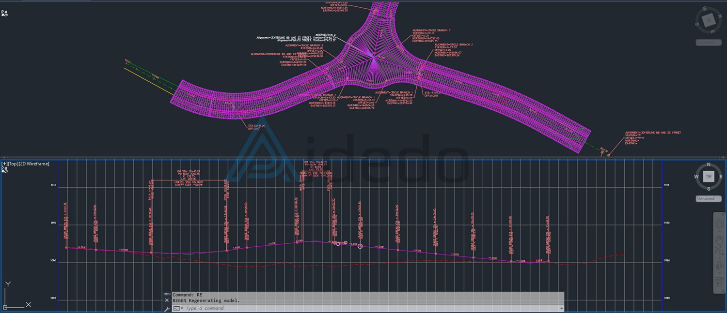Select the Zoom Extents tool in navigation bar
This screenshot has height=313, width=727.
tap(719, 251)
